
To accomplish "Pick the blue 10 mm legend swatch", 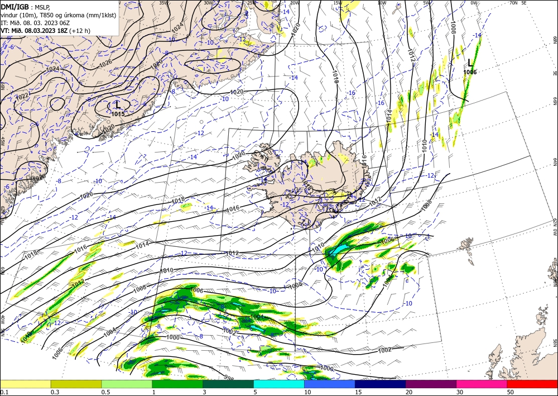I will point(330,384).
